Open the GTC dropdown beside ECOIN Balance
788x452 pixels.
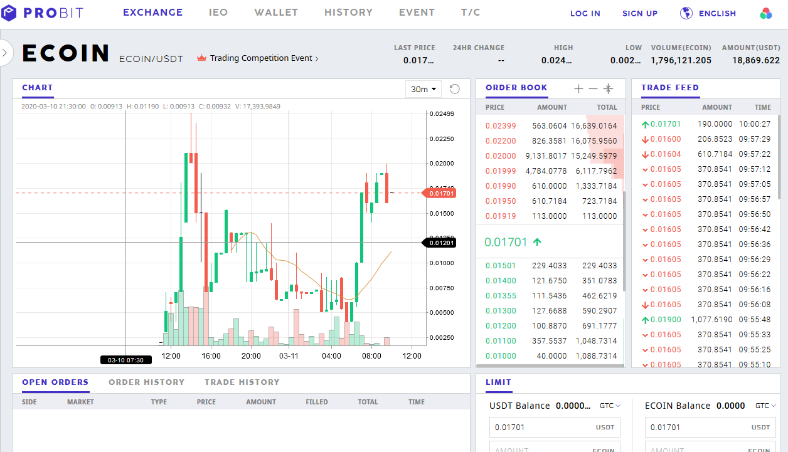[x=765, y=406]
